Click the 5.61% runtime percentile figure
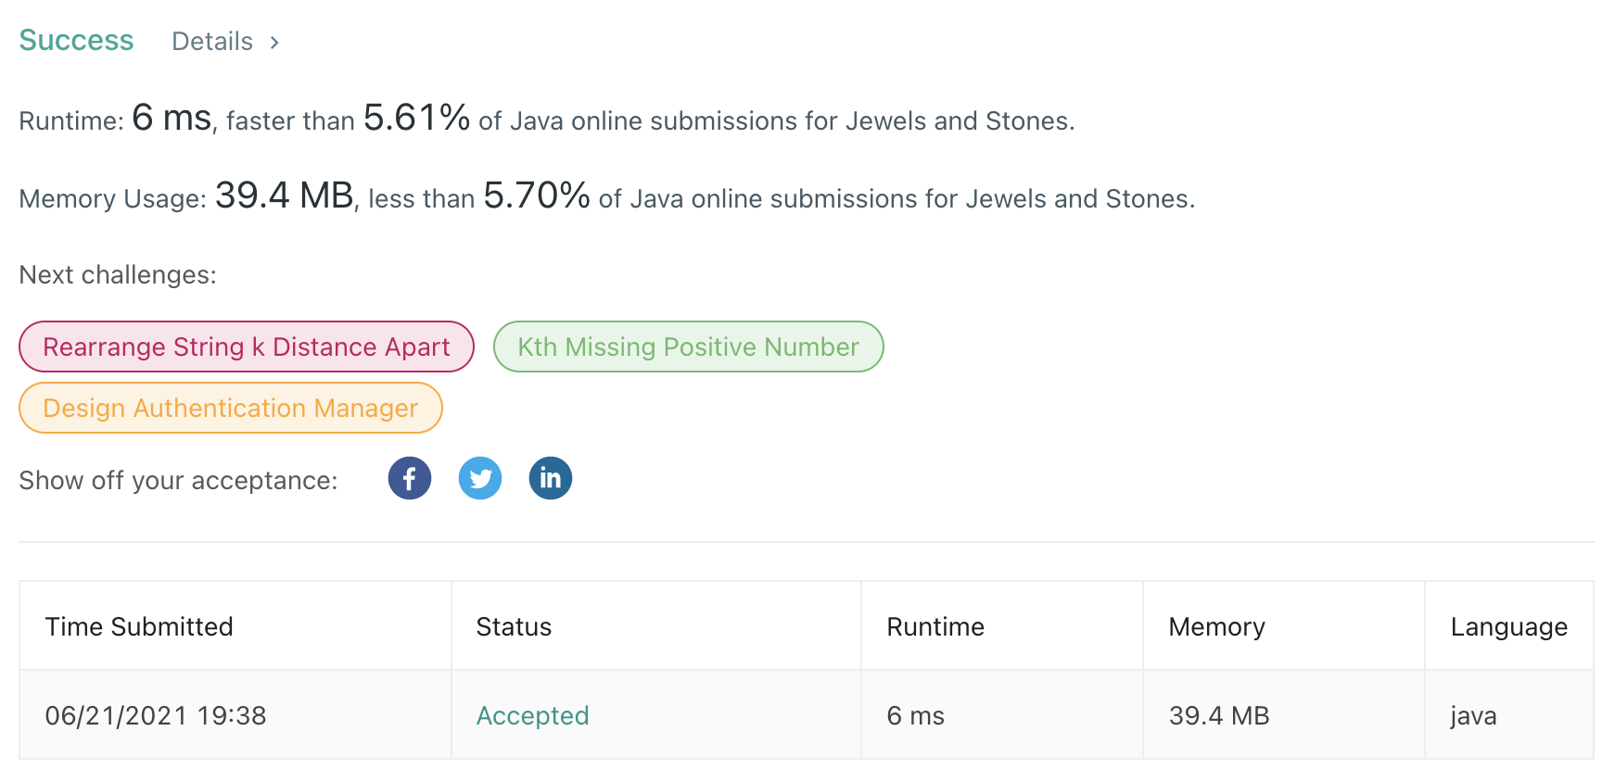 416,119
